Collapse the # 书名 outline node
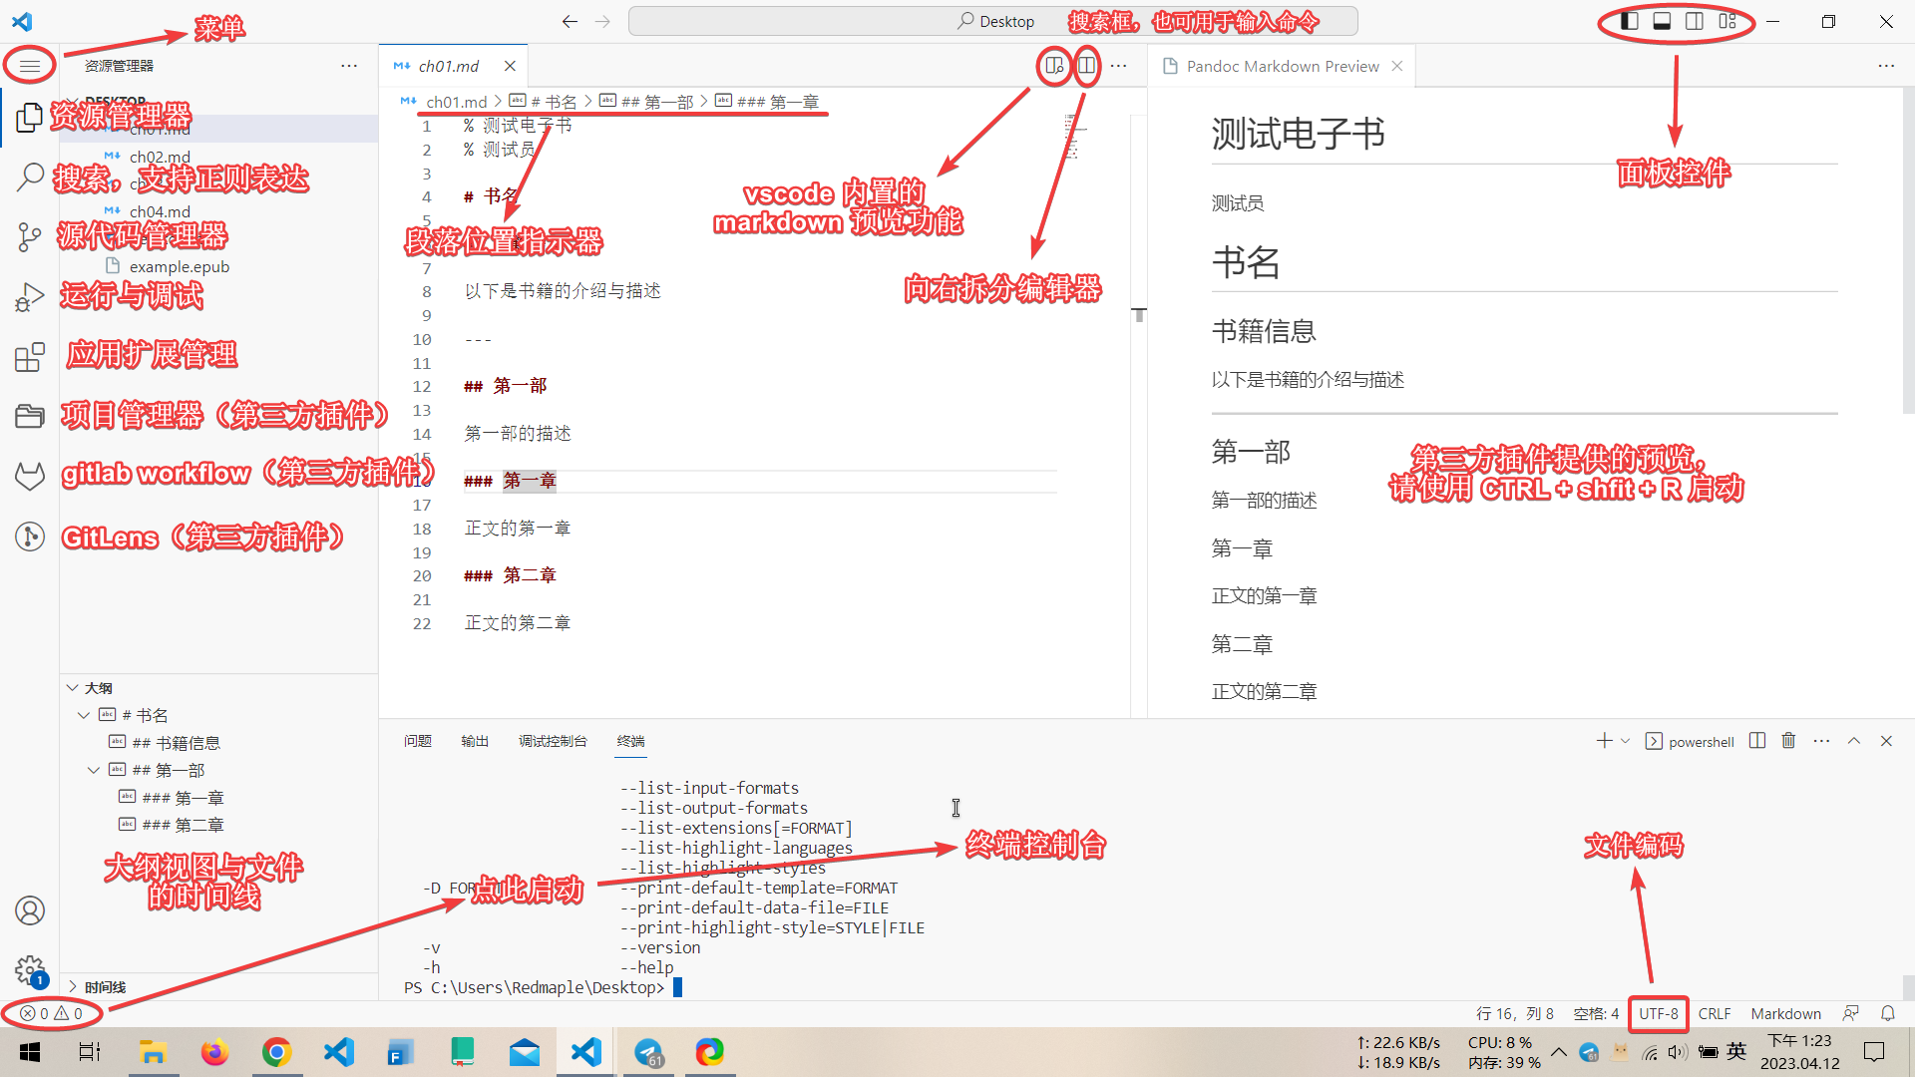 pyautogui.click(x=84, y=715)
